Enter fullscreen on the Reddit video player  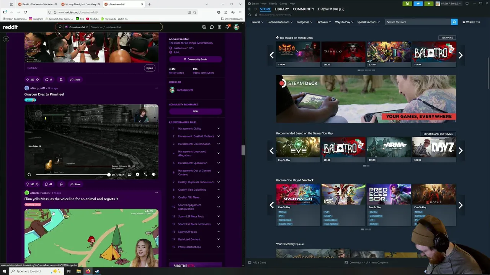coord(145,175)
